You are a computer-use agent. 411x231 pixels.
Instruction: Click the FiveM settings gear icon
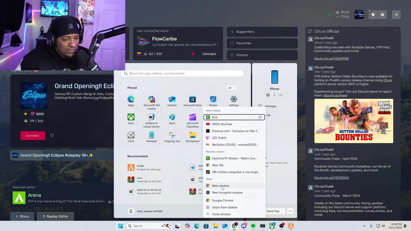point(382,15)
